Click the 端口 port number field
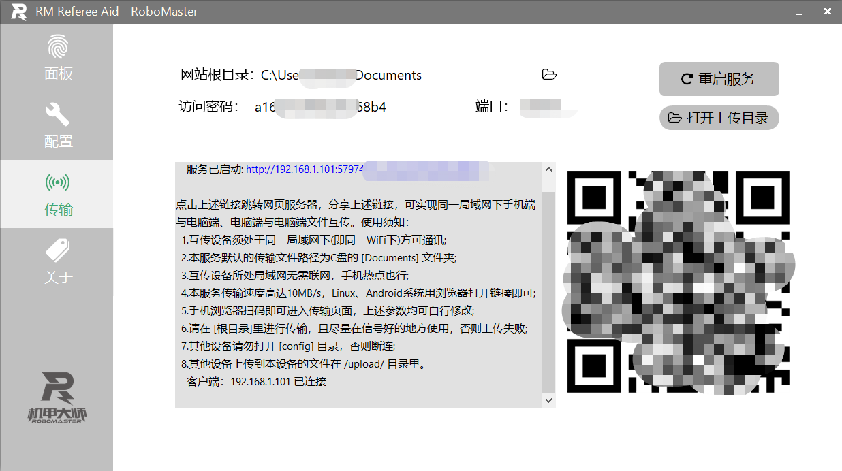This screenshot has height=471, width=842. pos(550,107)
